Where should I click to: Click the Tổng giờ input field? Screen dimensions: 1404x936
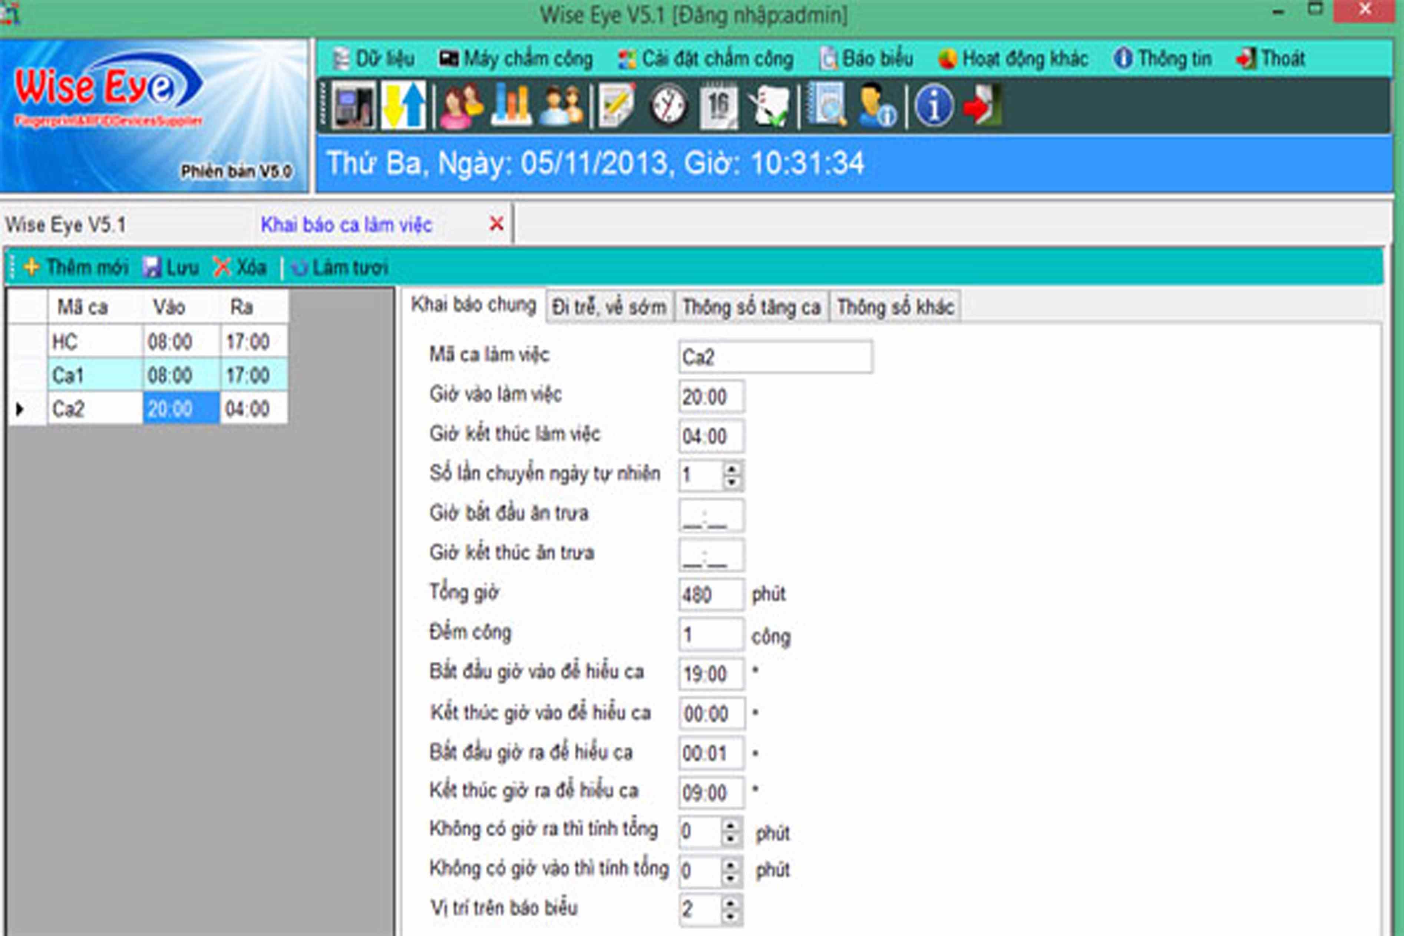coord(710,595)
